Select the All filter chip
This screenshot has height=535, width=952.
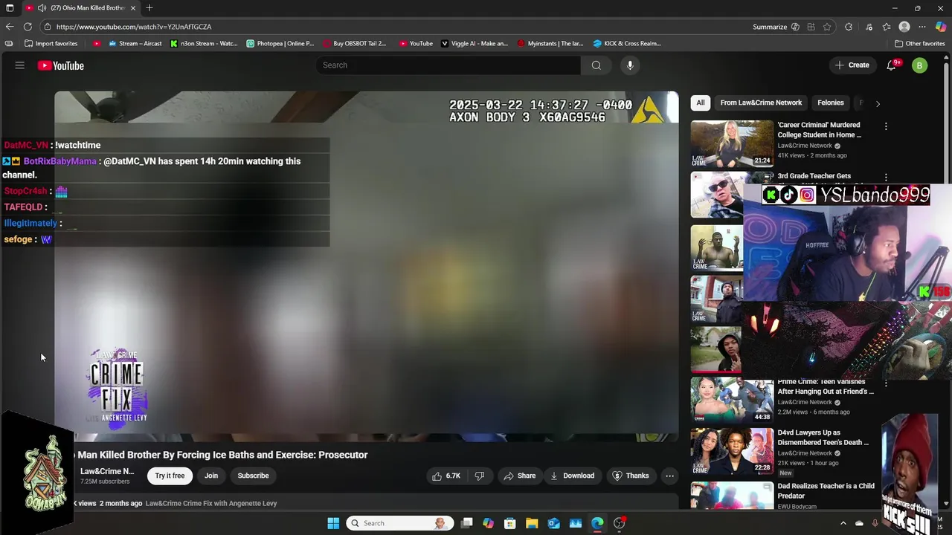point(701,103)
